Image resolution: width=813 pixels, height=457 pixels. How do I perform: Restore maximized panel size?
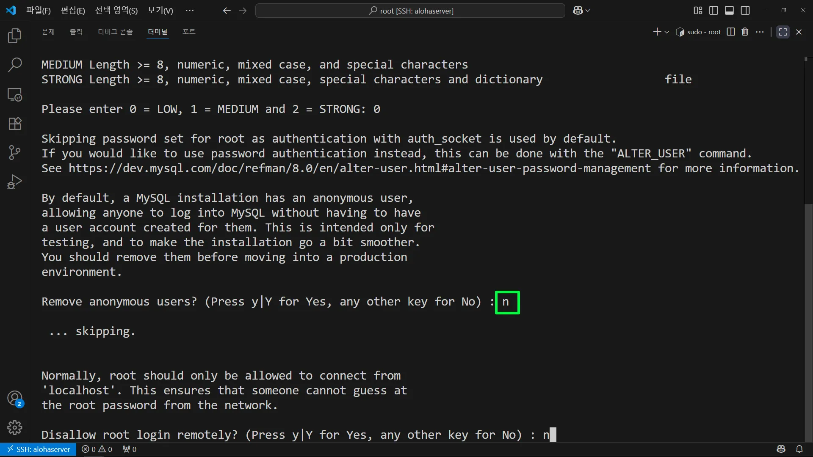point(783,32)
